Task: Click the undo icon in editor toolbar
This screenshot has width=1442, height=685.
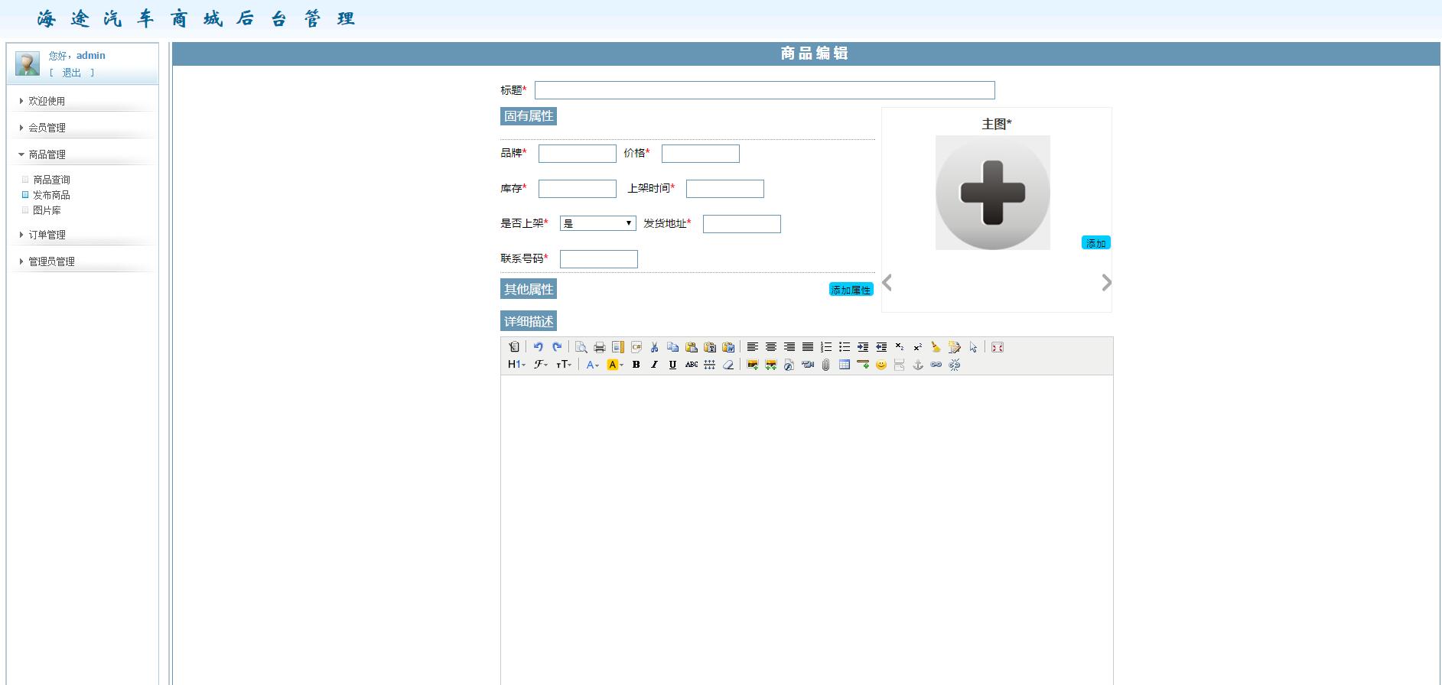Action: tap(539, 347)
